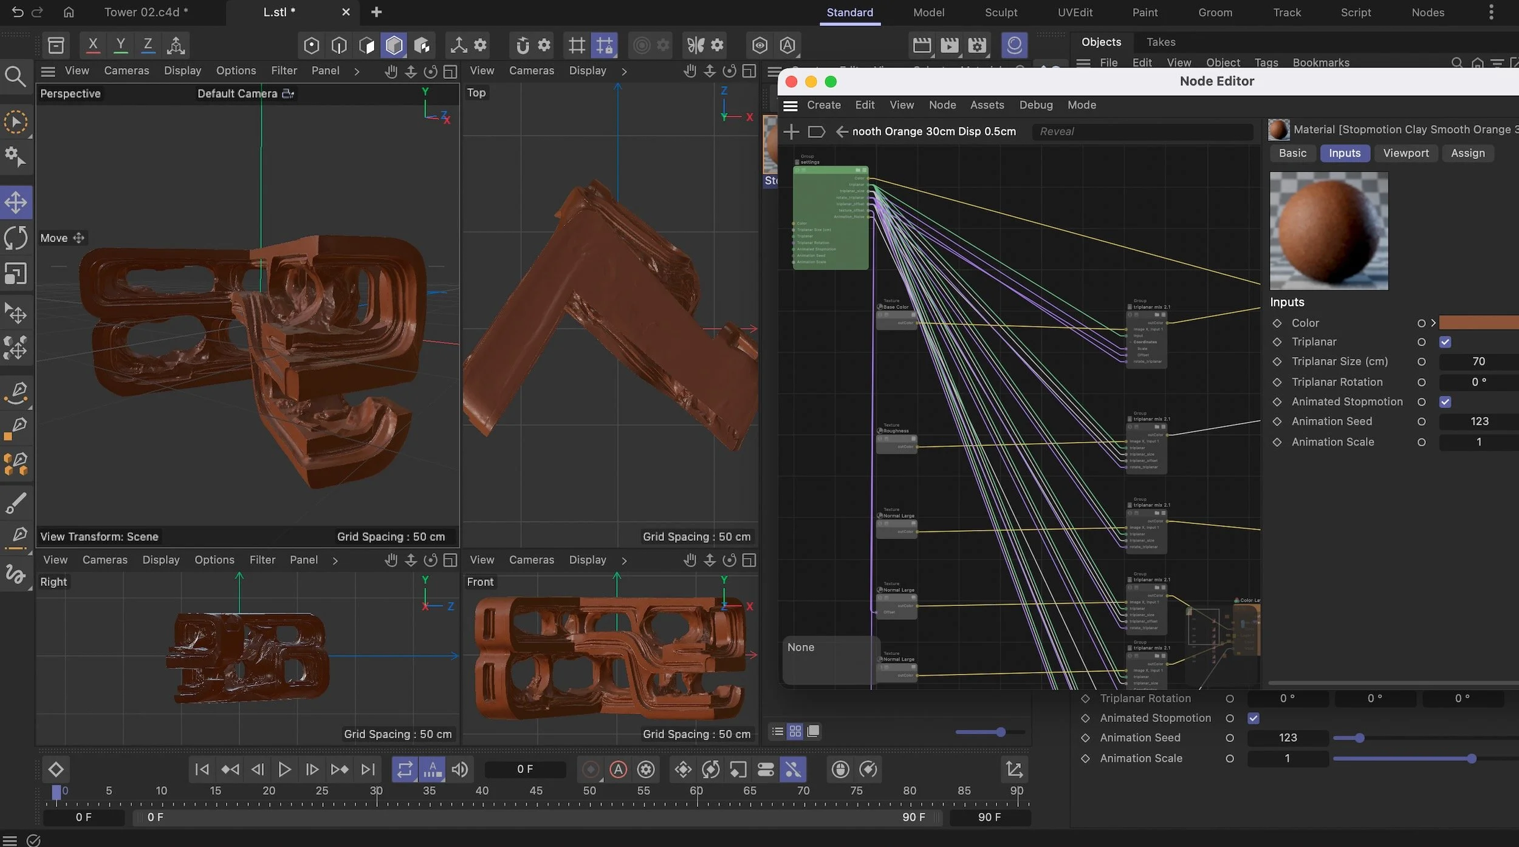The height and width of the screenshot is (847, 1519).
Task: Click the orange Color swatch
Action: (x=1479, y=323)
